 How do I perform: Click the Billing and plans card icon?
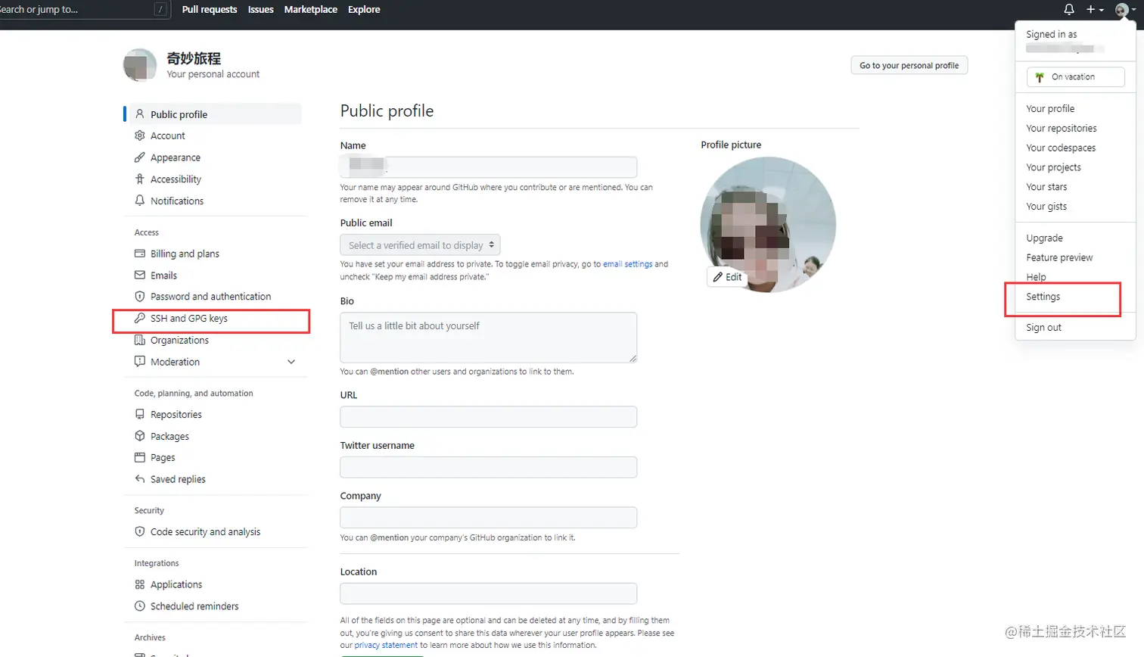[x=139, y=254]
